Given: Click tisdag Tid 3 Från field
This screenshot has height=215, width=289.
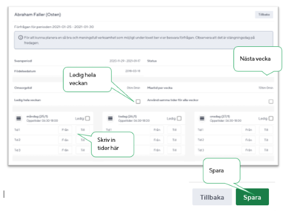Looking at the screenshot, I should [157, 150].
